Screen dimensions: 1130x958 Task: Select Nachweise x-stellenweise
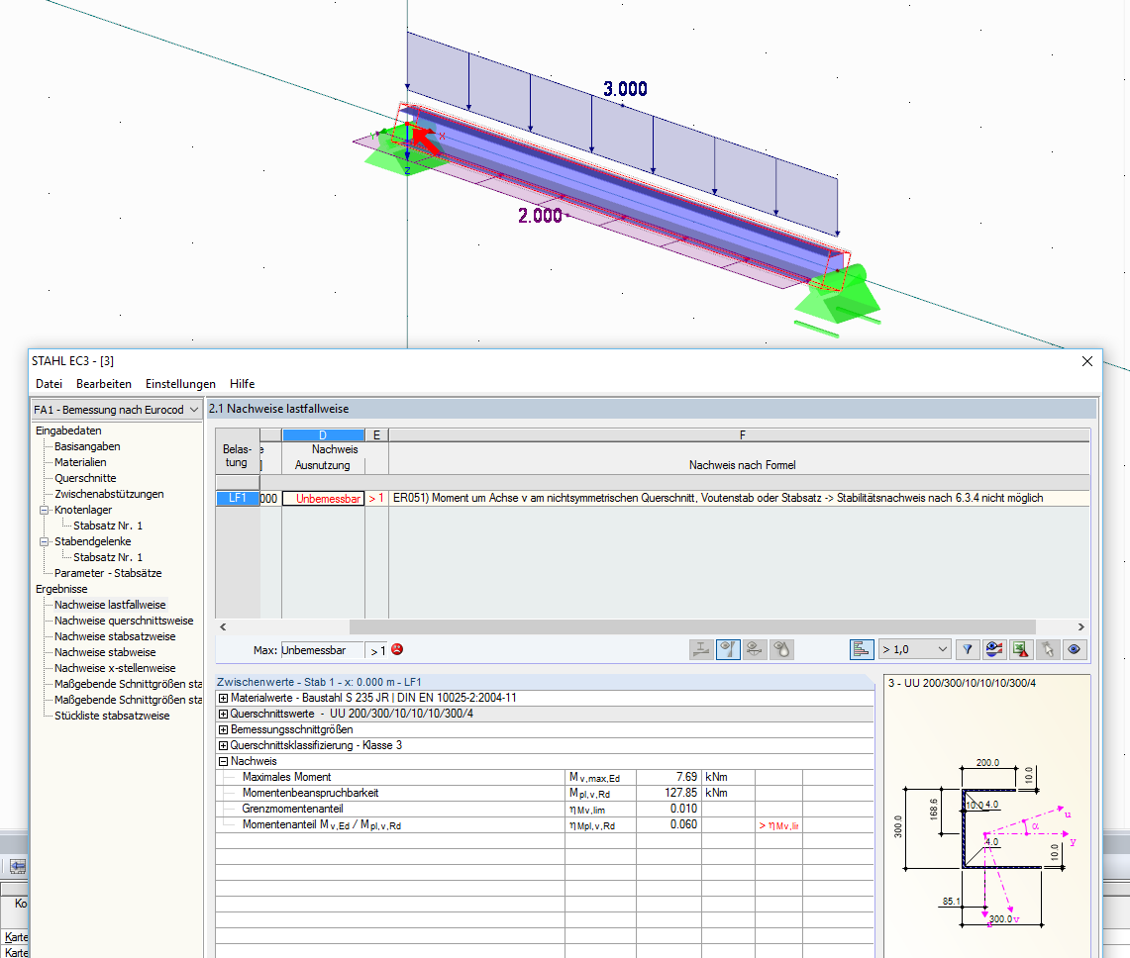tap(115, 668)
